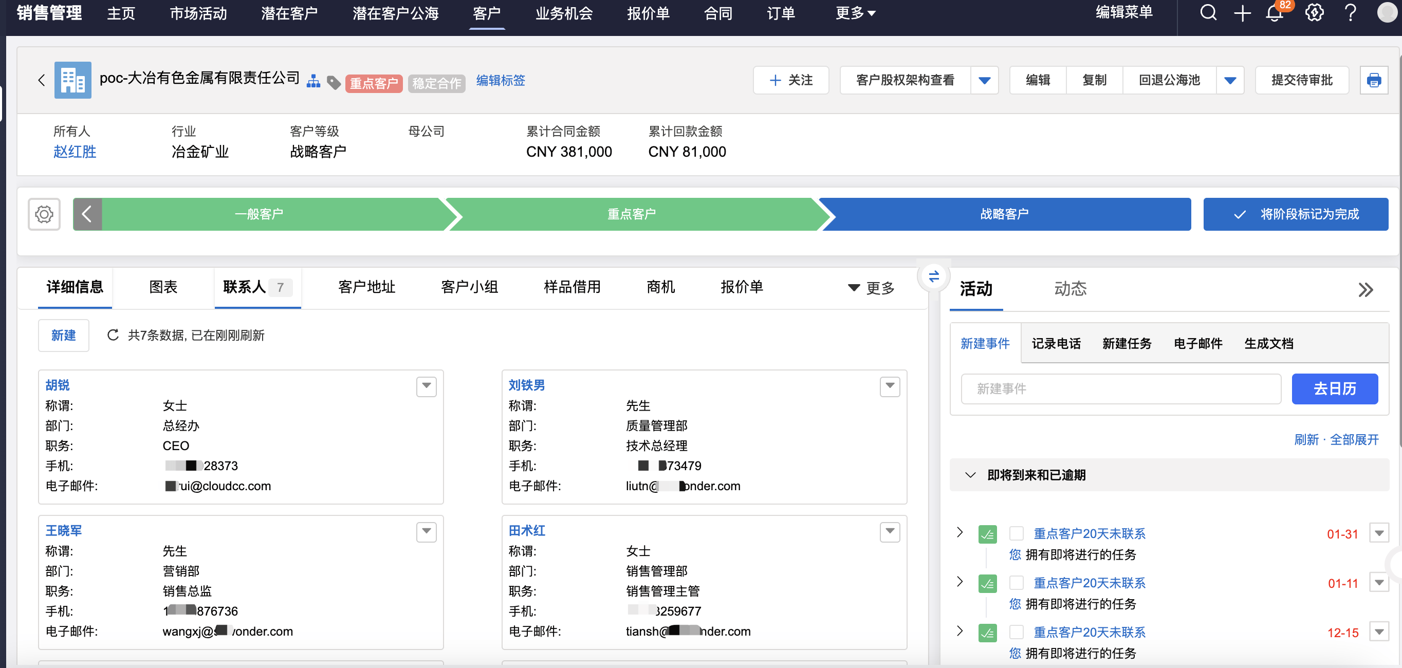The height and width of the screenshot is (668, 1402).
Task: Click the panel swap arrows icon
Action: [x=933, y=276]
